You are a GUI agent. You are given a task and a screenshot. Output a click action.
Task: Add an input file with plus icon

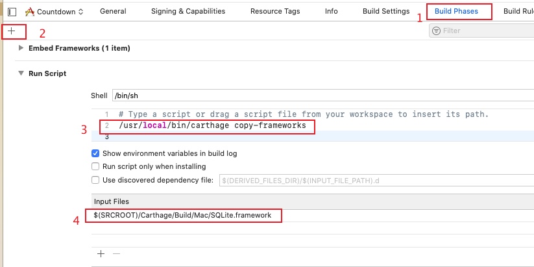101,254
